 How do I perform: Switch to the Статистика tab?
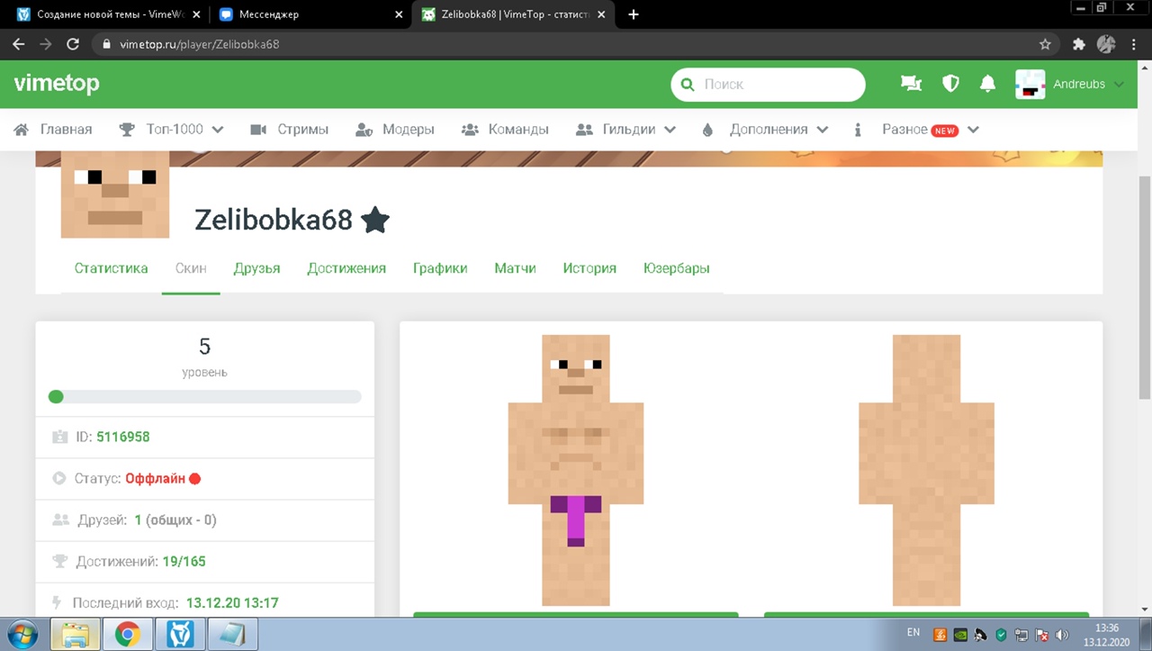[112, 268]
